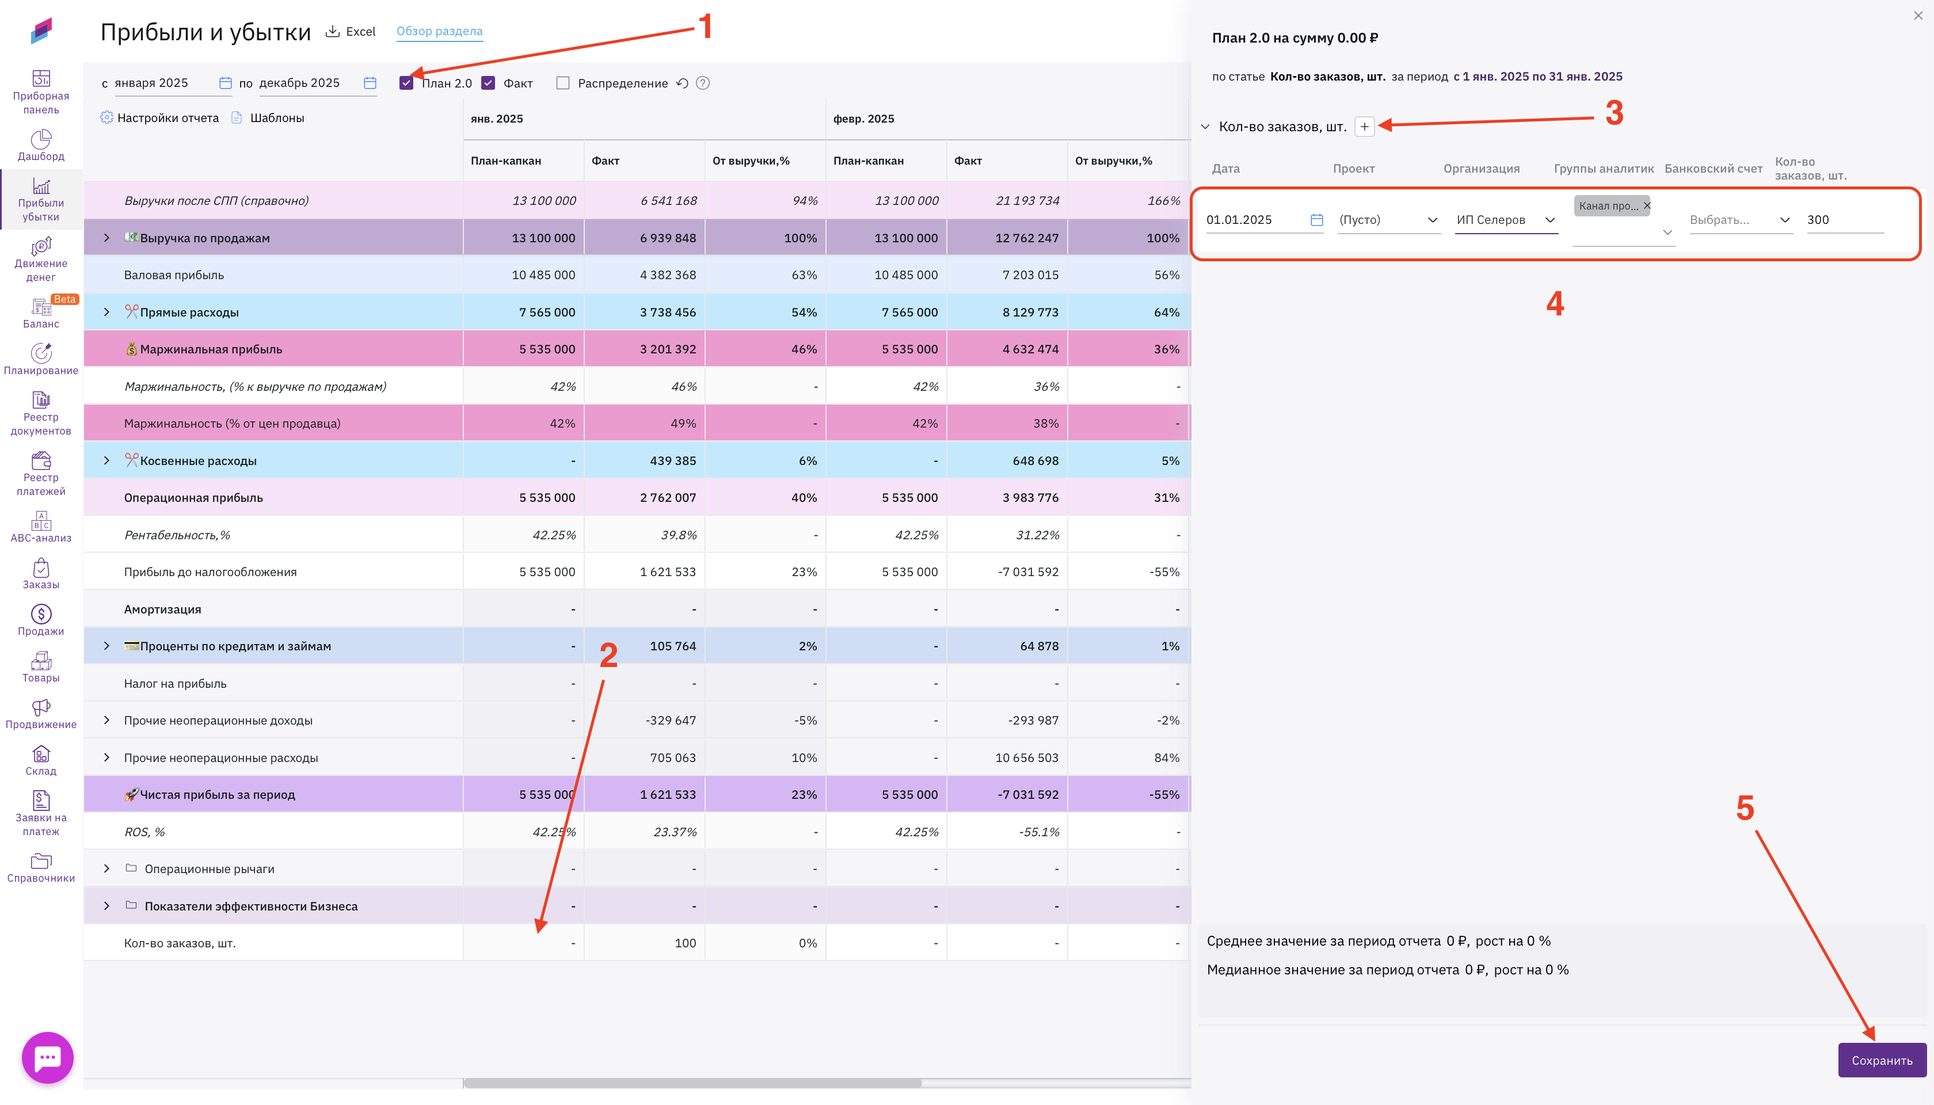Open the Банковский счет Выбрать dropdown
The image size is (1934, 1105).
point(1739,220)
